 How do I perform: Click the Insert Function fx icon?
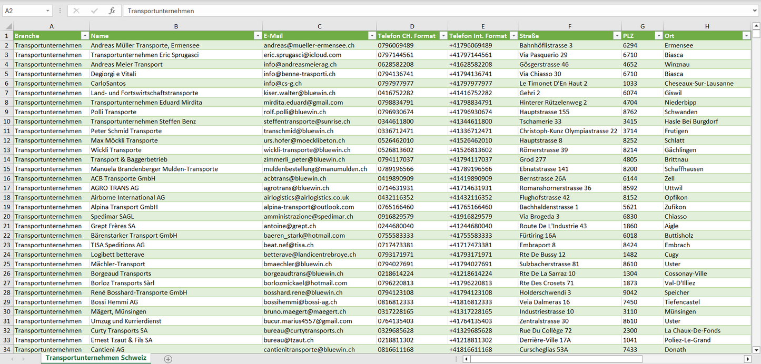(x=112, y=11)
